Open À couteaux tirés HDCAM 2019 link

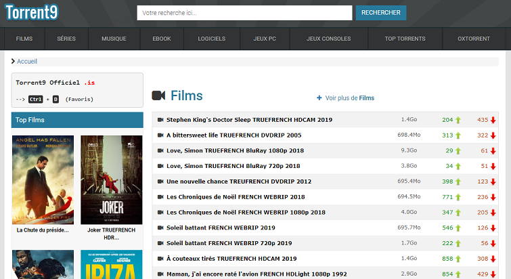231,259
